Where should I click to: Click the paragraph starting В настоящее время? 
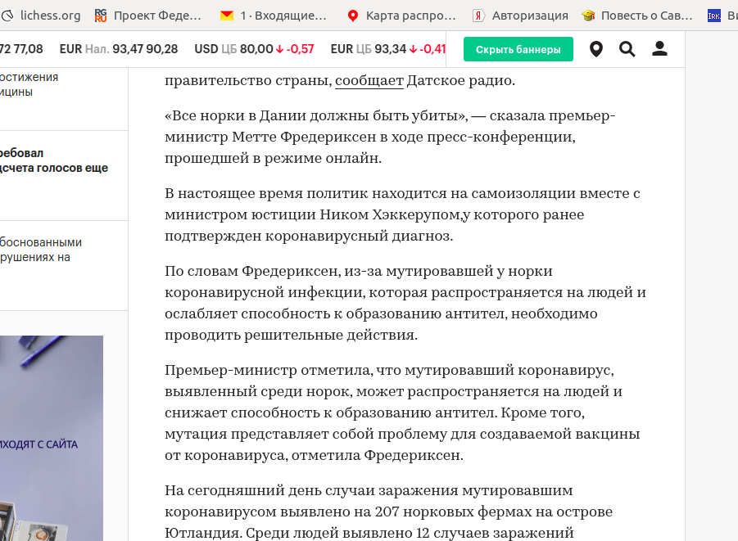tap(402, 214)
